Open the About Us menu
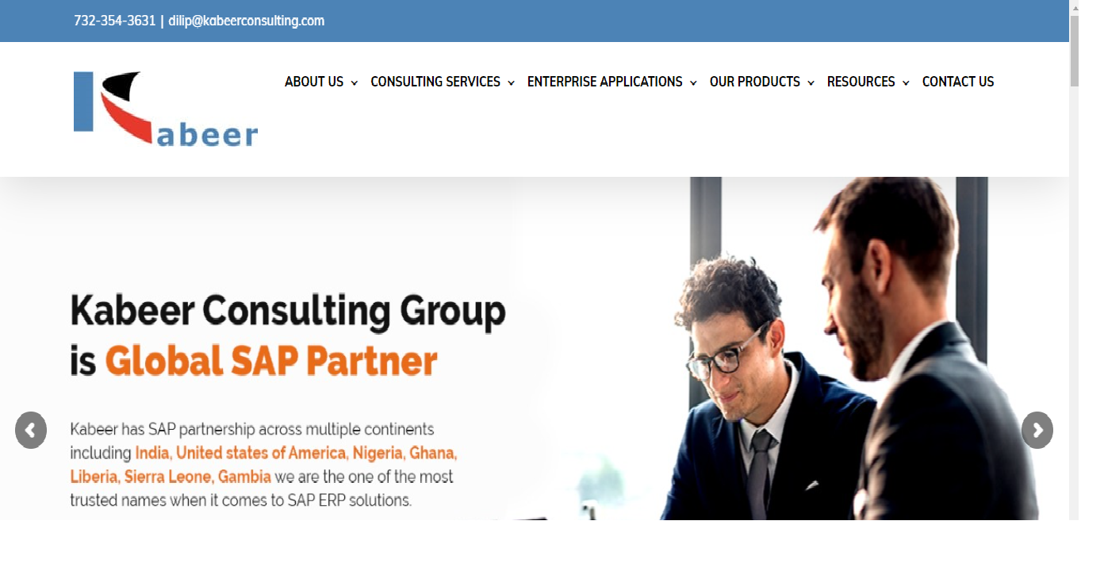The width and height of the screenshot is (1104, 563). (314, 82)
